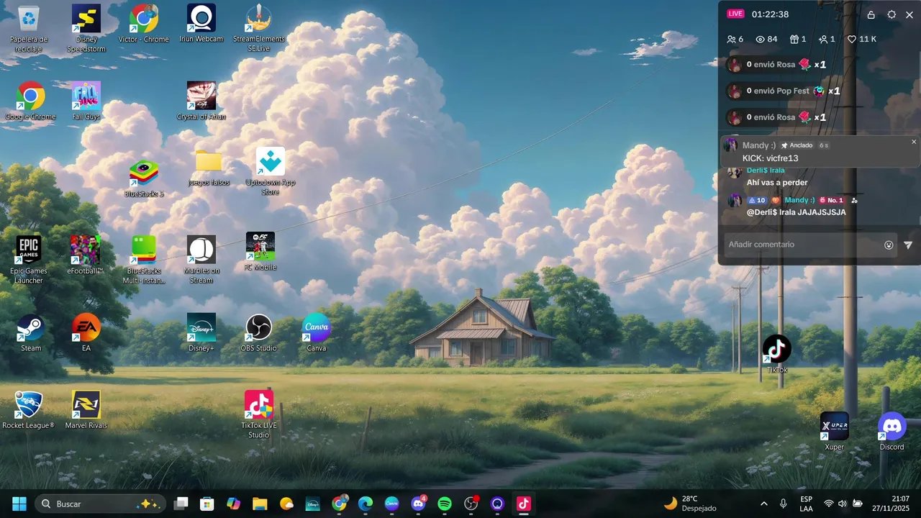The image size is (921, 518).
Task: Launch Marbles on Stream shortcut
Action: pyautogui.click(x=201, y=260)
